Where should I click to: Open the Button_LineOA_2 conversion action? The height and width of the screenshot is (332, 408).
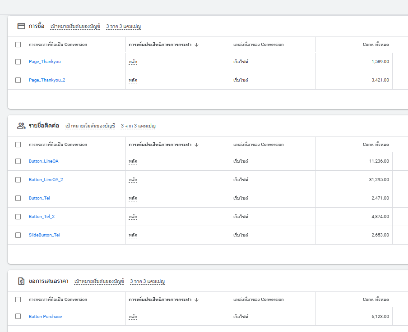[46, 180]
